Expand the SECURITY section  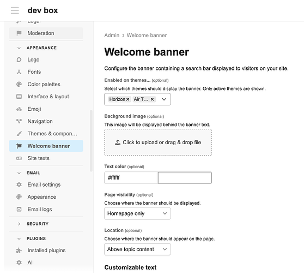(x=19, y=224)
